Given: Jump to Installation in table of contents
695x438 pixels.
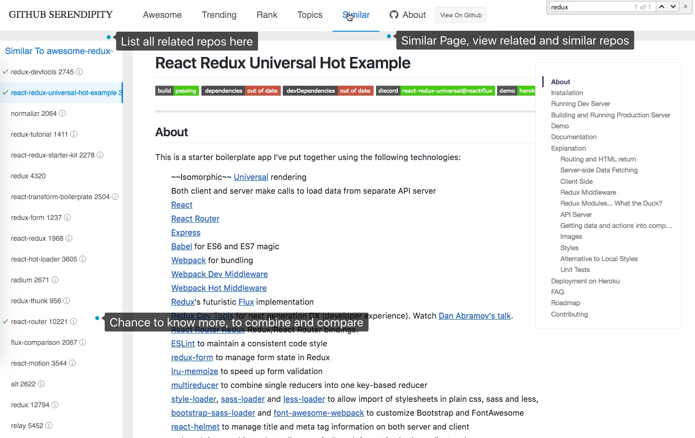Looking at the screenshot, I should tap(567, 93).
